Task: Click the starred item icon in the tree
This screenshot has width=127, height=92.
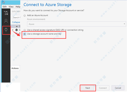Action: (17, 27)
